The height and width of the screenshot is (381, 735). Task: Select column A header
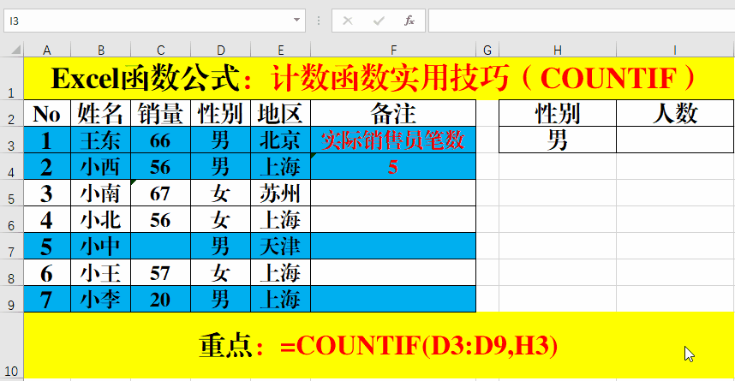47,51
